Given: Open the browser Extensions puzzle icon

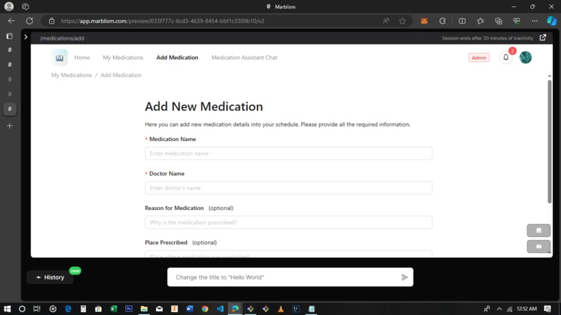Looking at the screenshot, I should click(x=443, y=21).
